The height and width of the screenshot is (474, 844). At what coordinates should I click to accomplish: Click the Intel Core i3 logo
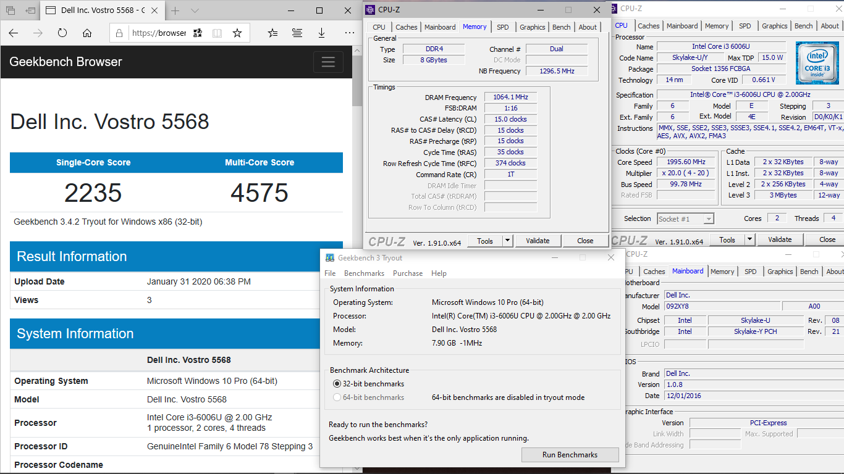point(817,63)
